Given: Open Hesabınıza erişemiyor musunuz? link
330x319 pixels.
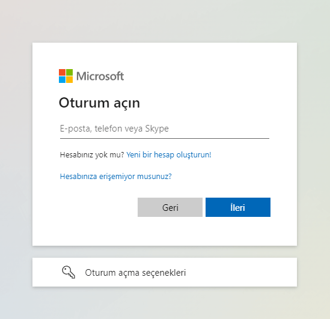Looking at the screenshot, I should tap(116, 176).
